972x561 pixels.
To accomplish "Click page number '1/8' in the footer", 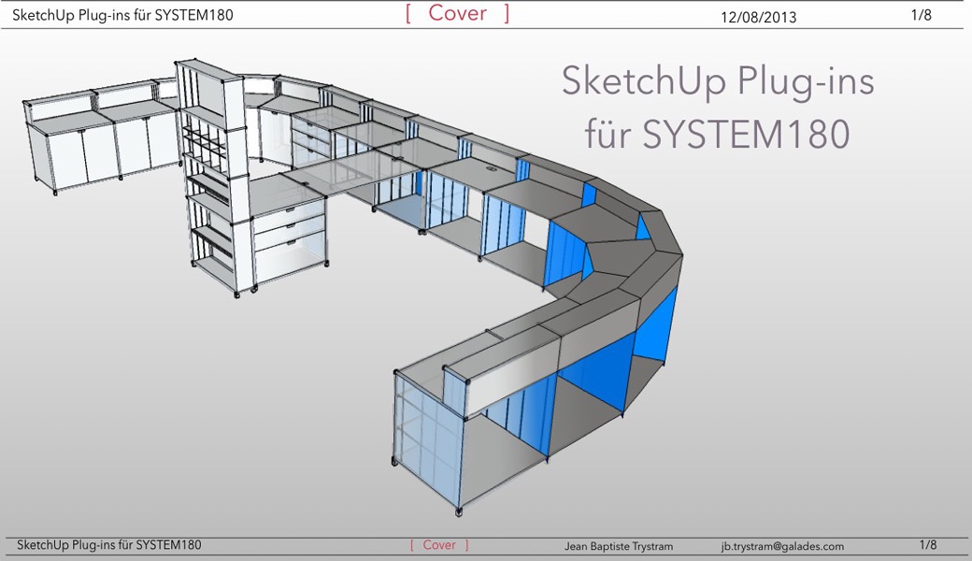I will coord(928,545).
